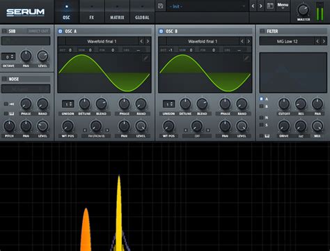Image resolution: width=330 pixels, height=251 pixels.
Task: Toggle filter routing for sub S
Action: pyautogui.click(x=261, y=125)
